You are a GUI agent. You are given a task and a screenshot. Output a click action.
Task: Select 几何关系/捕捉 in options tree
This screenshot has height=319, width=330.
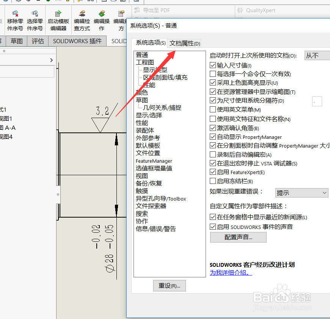click(x=162, y=108)
